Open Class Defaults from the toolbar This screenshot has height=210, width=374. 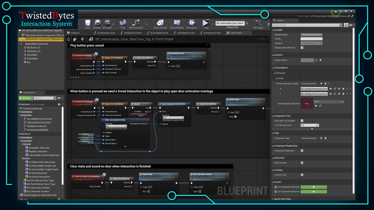coord(177,24)
